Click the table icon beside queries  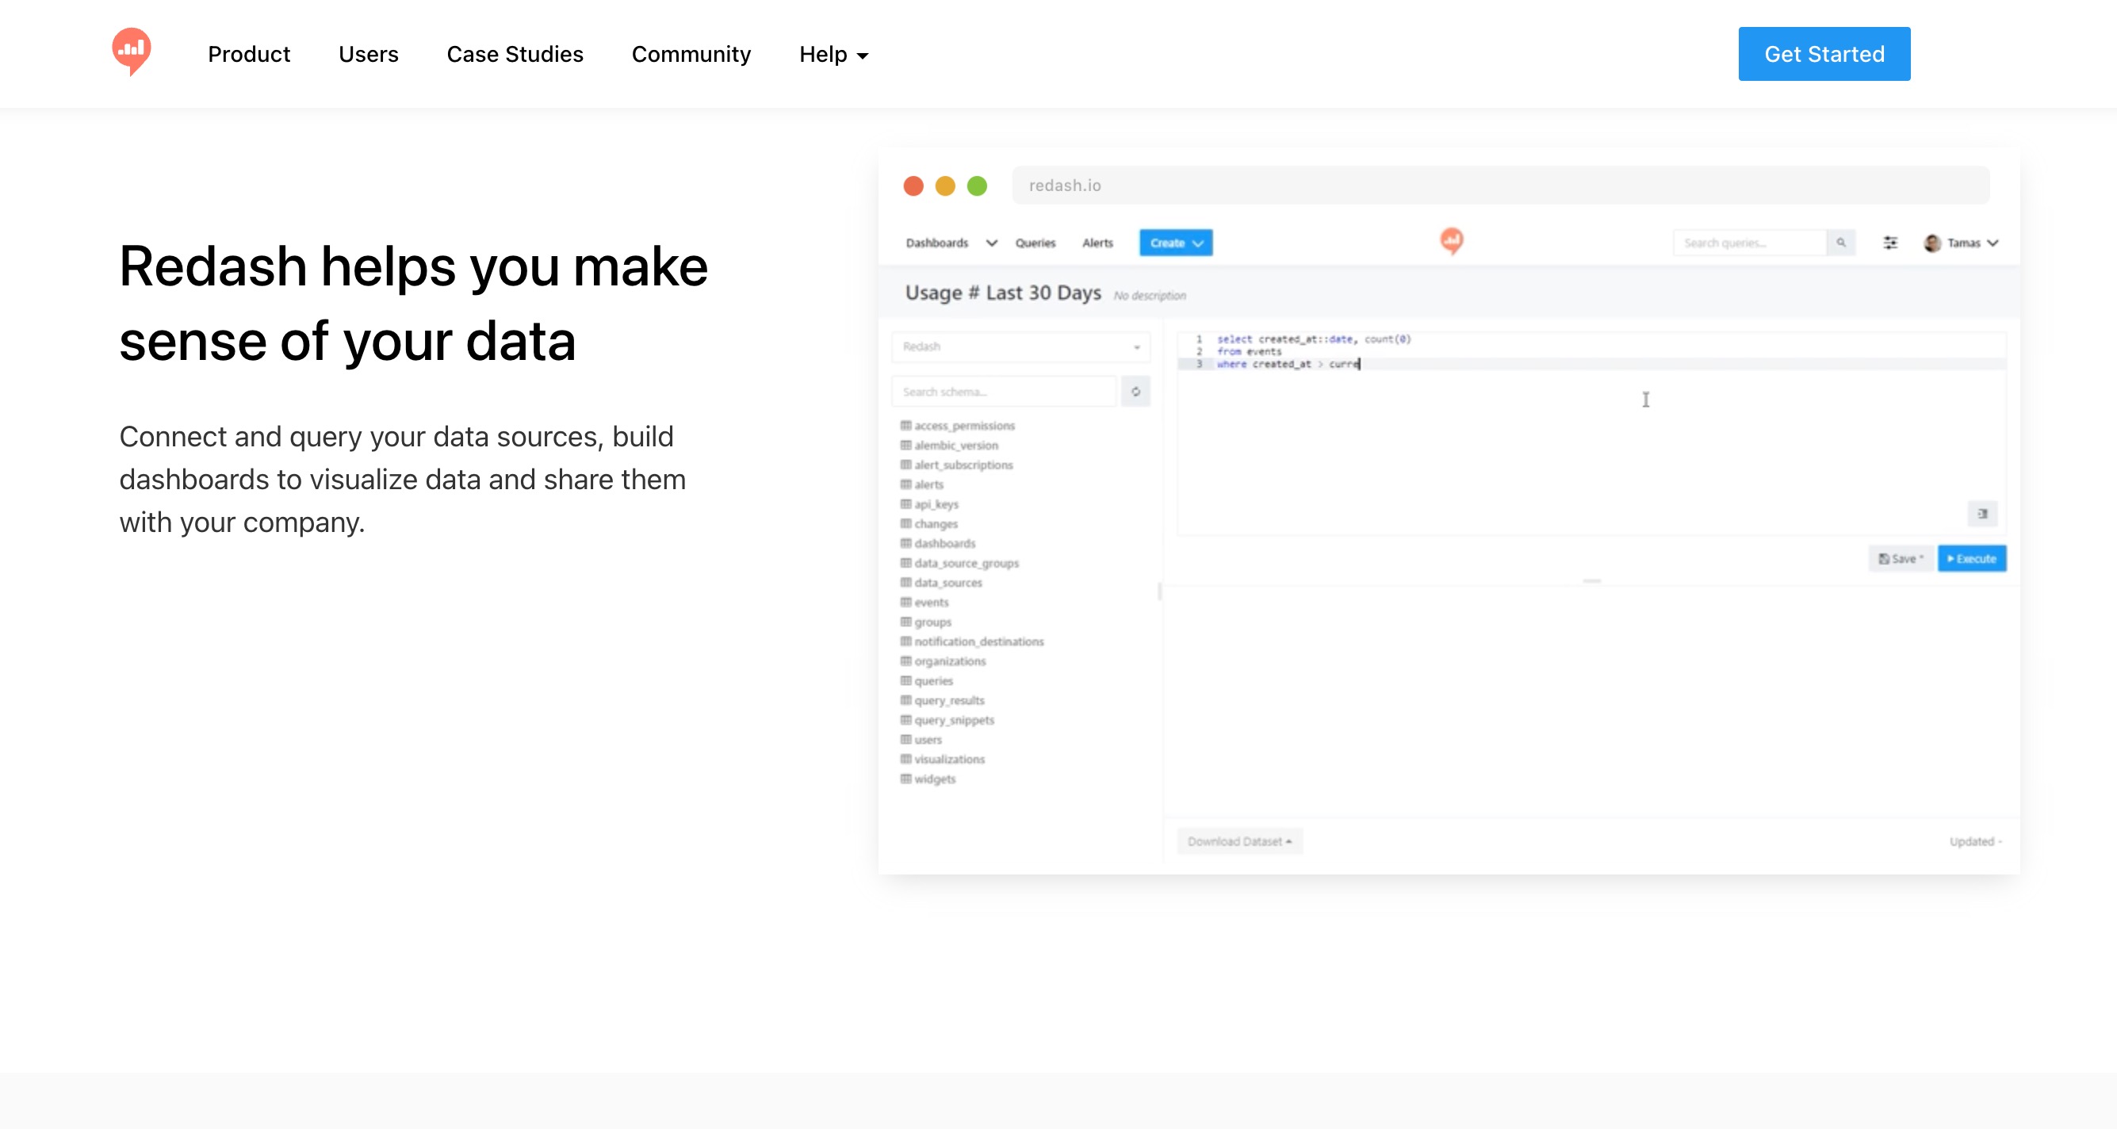(905, 680)
